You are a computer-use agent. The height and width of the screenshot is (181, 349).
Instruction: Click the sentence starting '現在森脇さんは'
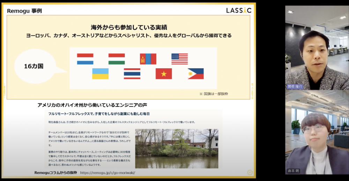point(122,122)
